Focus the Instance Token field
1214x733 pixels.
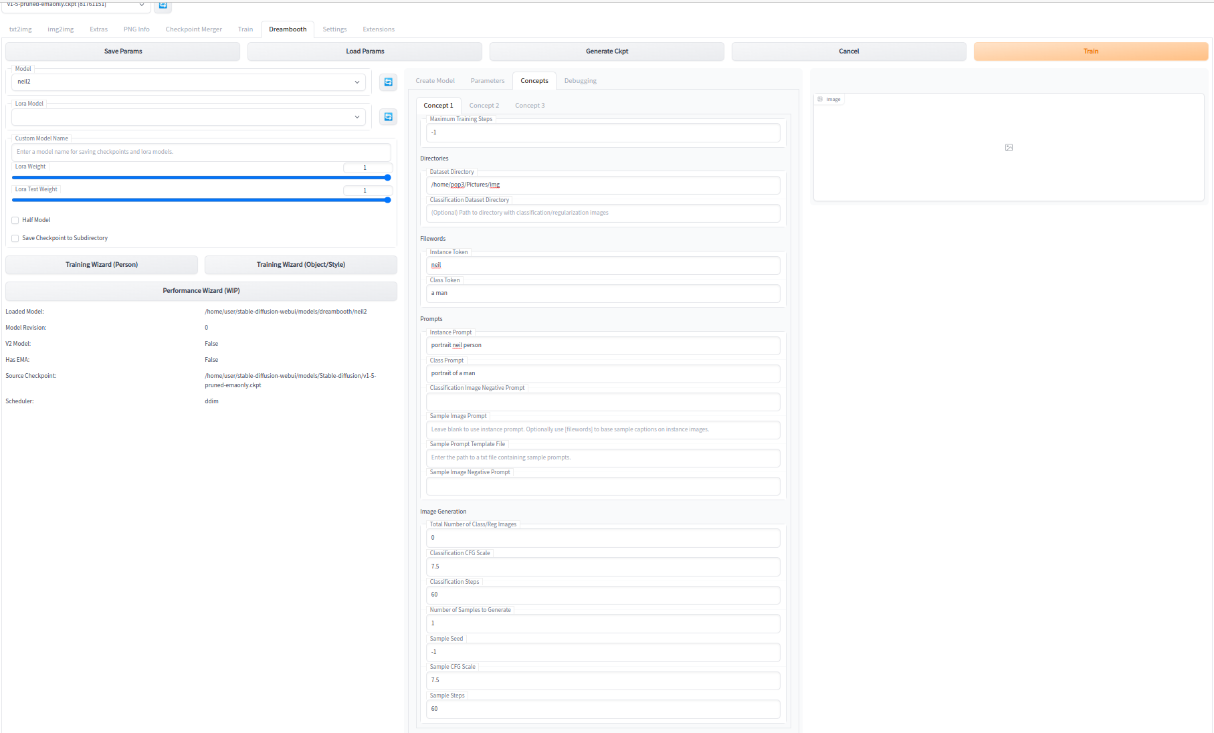tap(603, 266)
